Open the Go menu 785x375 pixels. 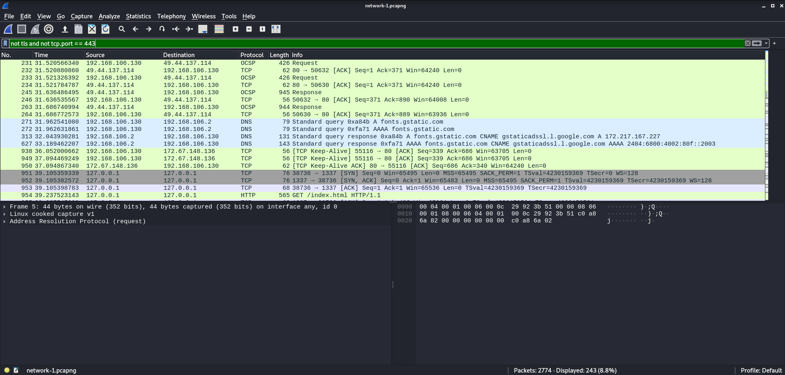(x=61, y=16)
